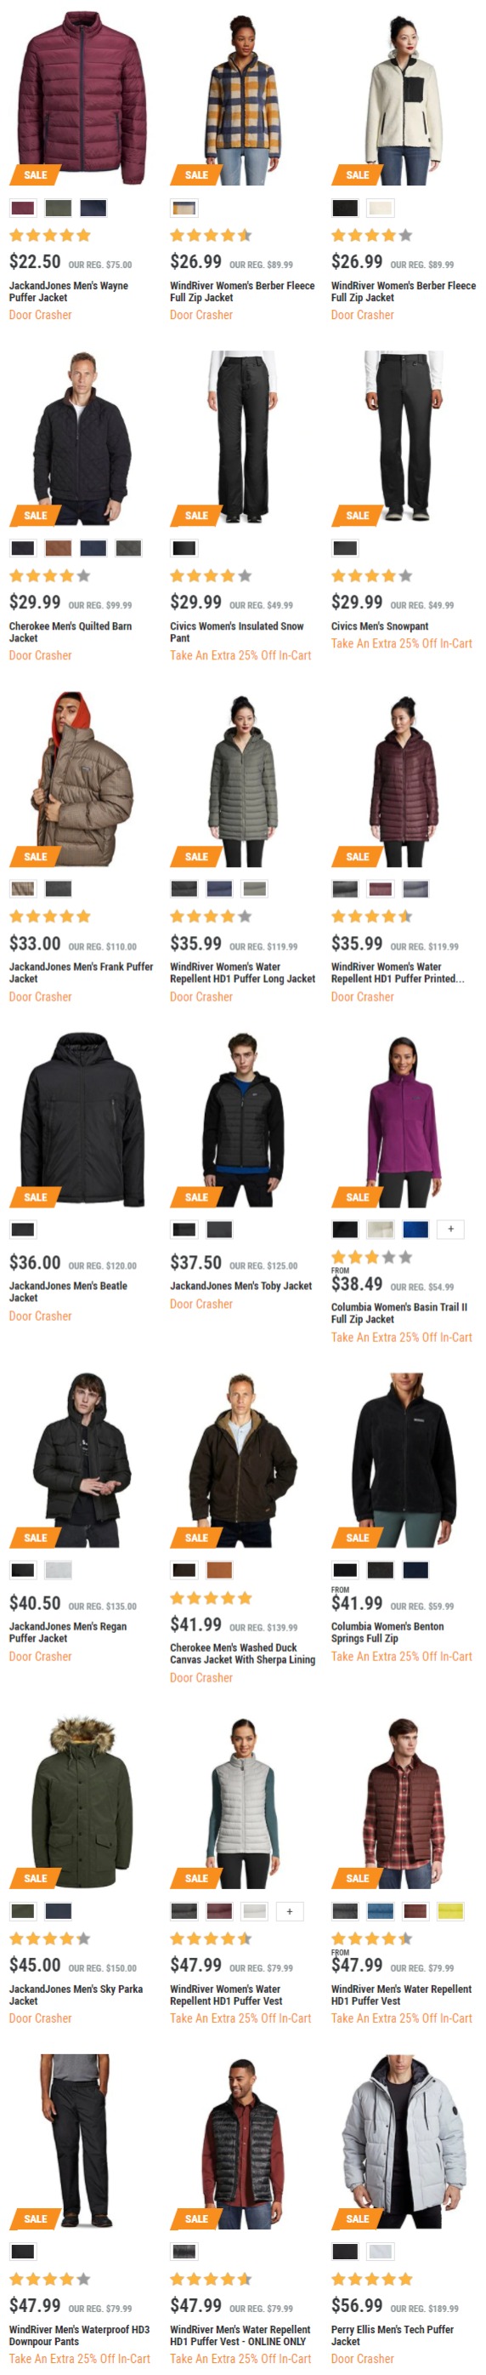
Task: Select yellow swatch for Men's HD1 Puffer Vest
Action: [450, 1911]
